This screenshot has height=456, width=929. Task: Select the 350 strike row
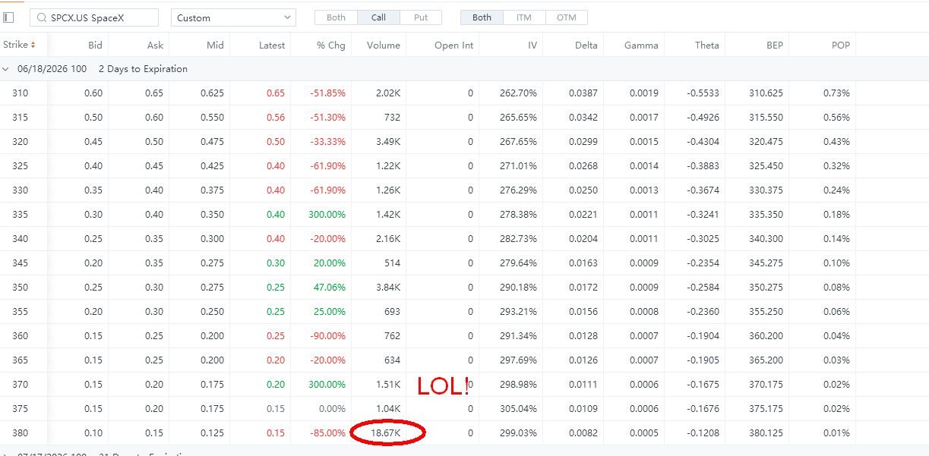click(464, 288)
